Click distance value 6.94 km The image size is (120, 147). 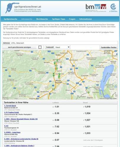point(57,133)
